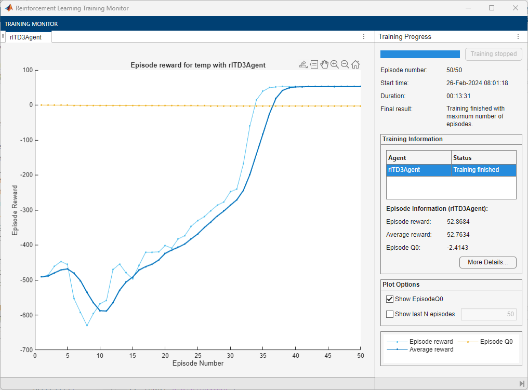Open the rlTD3Agent document panel options menu

pyautogui.click(x=364, y=37)
